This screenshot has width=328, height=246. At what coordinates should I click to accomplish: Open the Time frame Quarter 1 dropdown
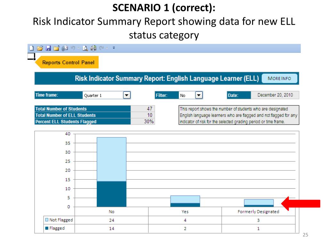point(127,95)
